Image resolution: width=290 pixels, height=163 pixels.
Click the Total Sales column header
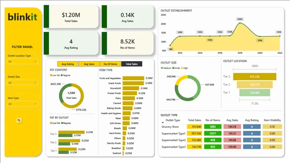(194, 120)
